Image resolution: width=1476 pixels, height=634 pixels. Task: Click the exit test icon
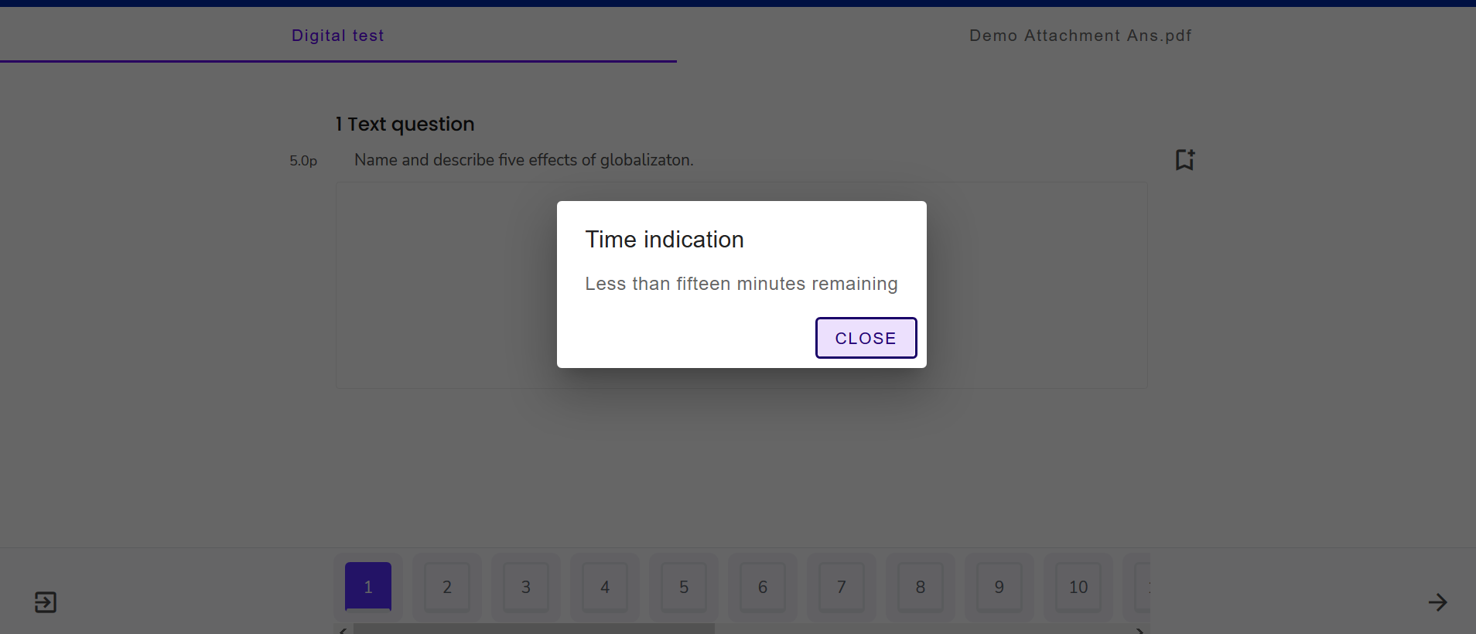46,602
